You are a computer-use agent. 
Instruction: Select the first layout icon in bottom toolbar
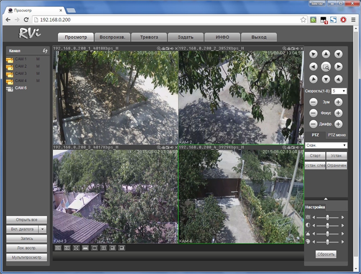pyautogui.click(x=58, y=248)
